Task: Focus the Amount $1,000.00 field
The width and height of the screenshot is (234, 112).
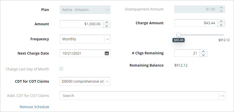Action: click(x=81, y=24)
